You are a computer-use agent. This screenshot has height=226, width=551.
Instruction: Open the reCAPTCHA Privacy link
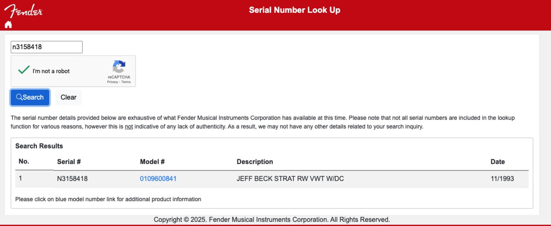(112, 82)
